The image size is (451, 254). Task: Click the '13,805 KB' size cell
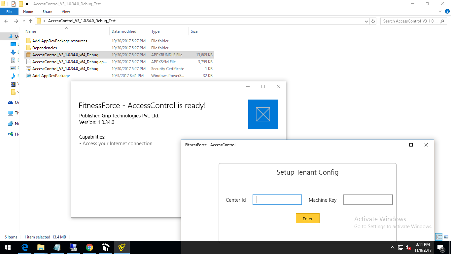click(204, 55)
